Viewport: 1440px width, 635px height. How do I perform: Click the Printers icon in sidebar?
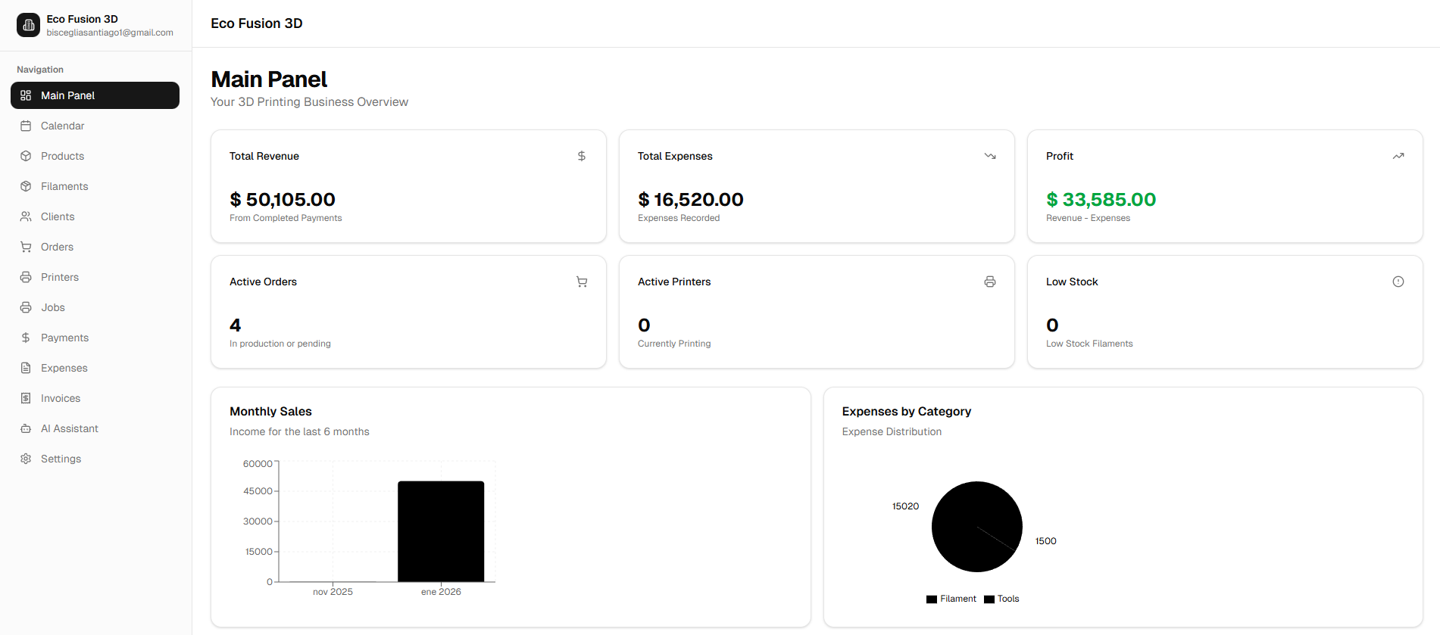26,277
